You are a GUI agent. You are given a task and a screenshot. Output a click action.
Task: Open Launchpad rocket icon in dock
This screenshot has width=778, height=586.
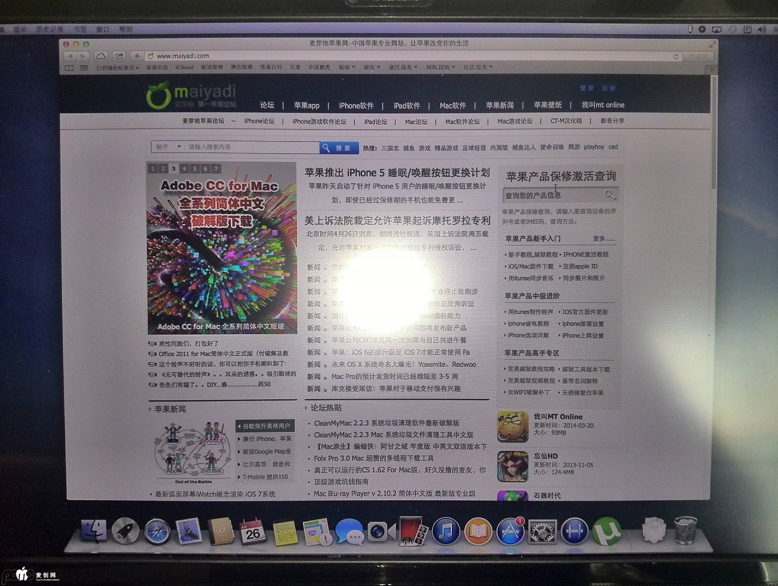[125, 531]
